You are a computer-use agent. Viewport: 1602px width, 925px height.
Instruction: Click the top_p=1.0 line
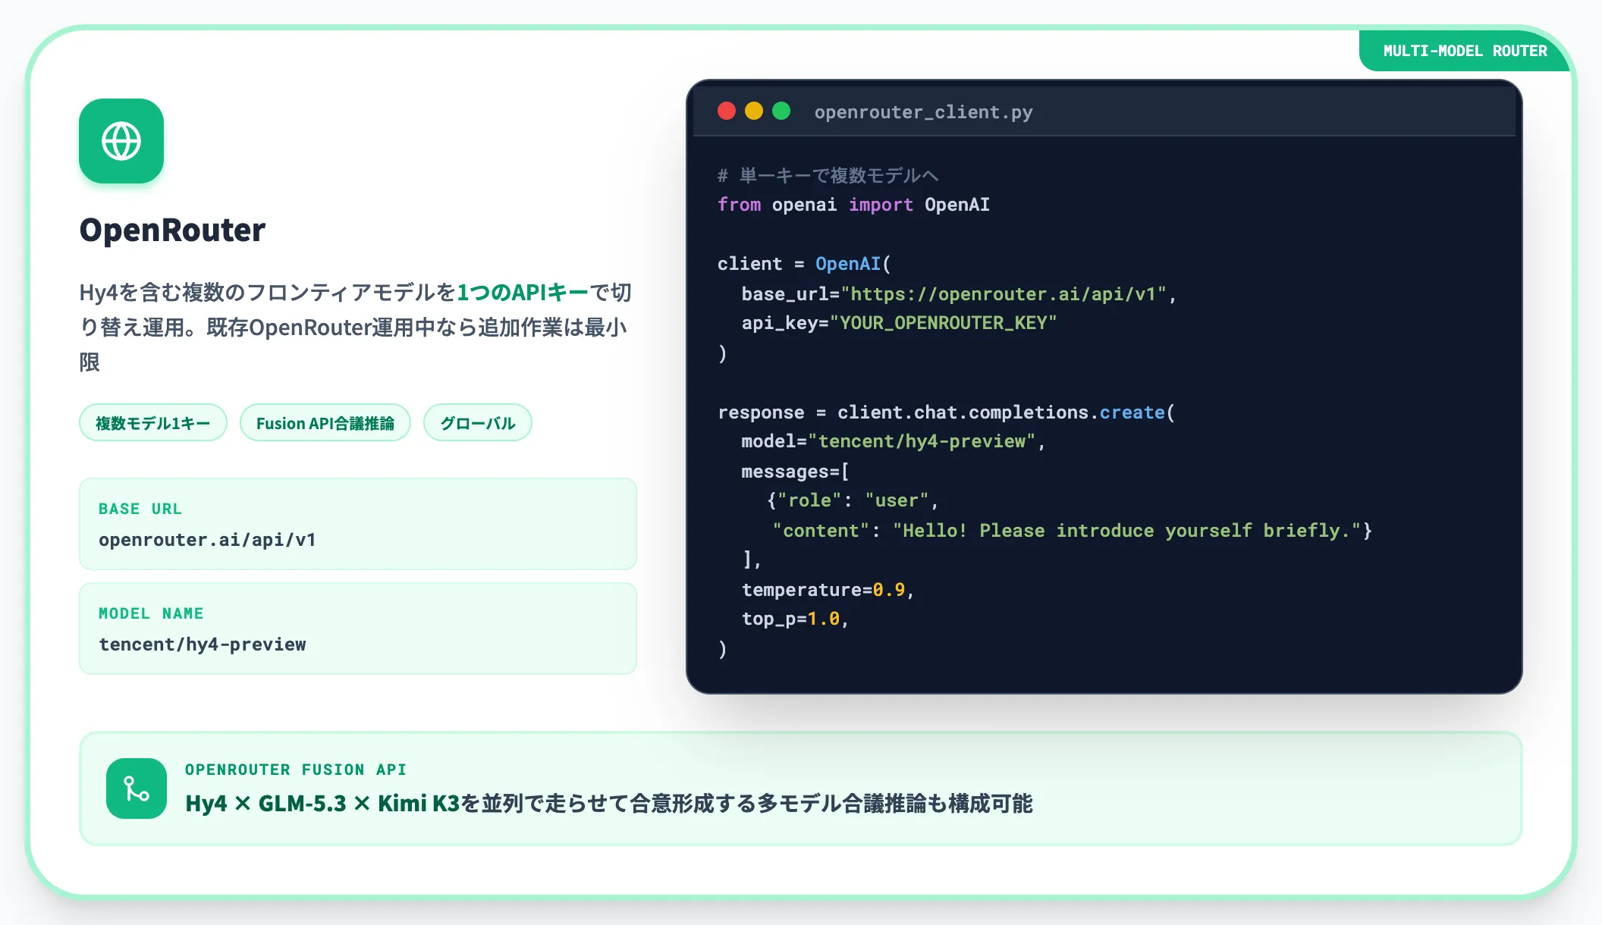point(795,619)
